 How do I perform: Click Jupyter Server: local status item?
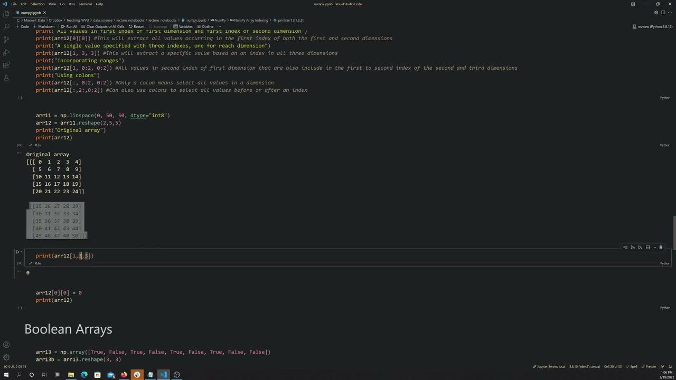[549, 366]
